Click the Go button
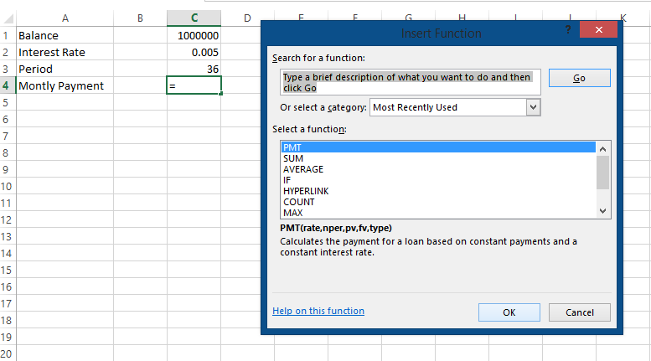 point(580,78)
